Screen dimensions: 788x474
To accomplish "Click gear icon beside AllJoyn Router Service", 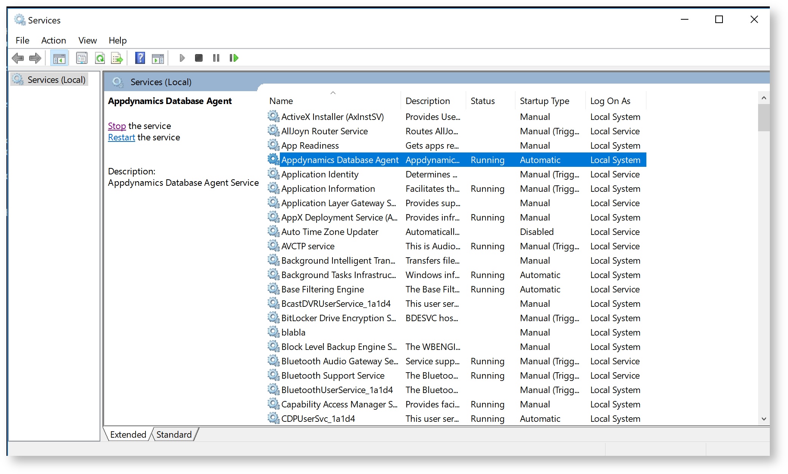I will [x=273, y=131].
